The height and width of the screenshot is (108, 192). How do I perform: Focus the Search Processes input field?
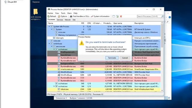click(x=149, y=16)
